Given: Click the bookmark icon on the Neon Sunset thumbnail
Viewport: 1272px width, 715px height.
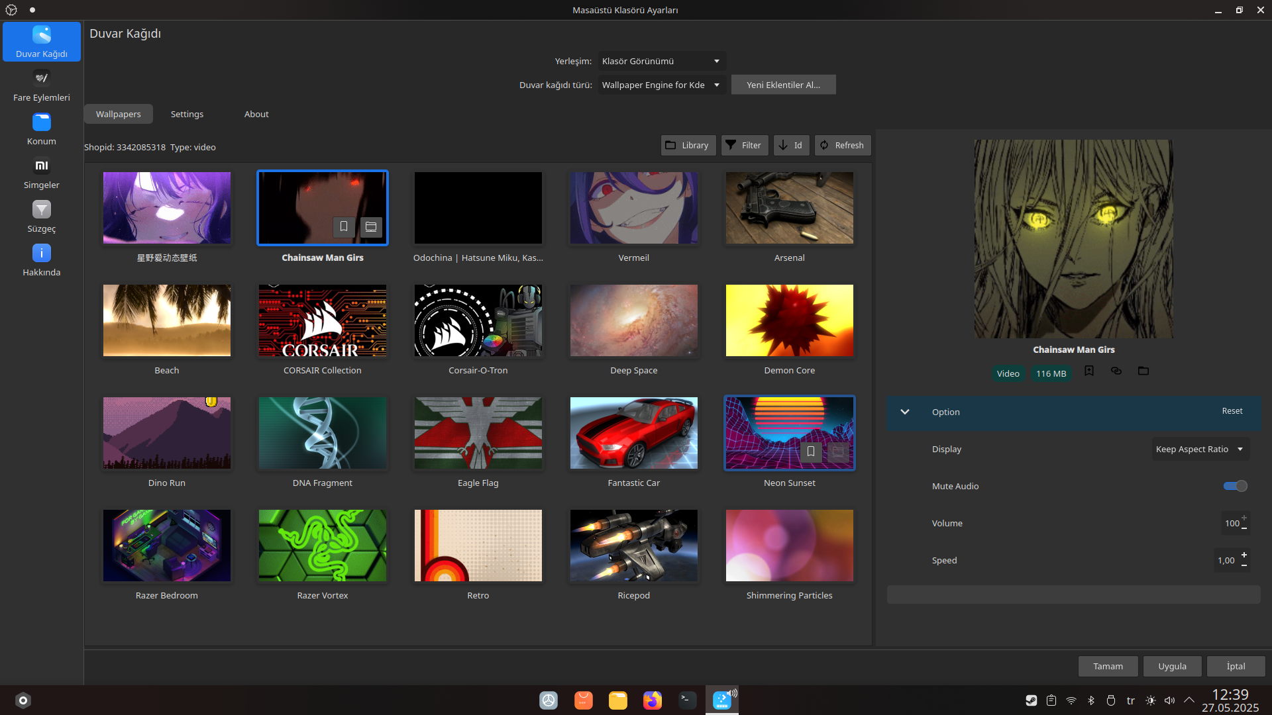Looking at the screenshot, I should point(811,452).
